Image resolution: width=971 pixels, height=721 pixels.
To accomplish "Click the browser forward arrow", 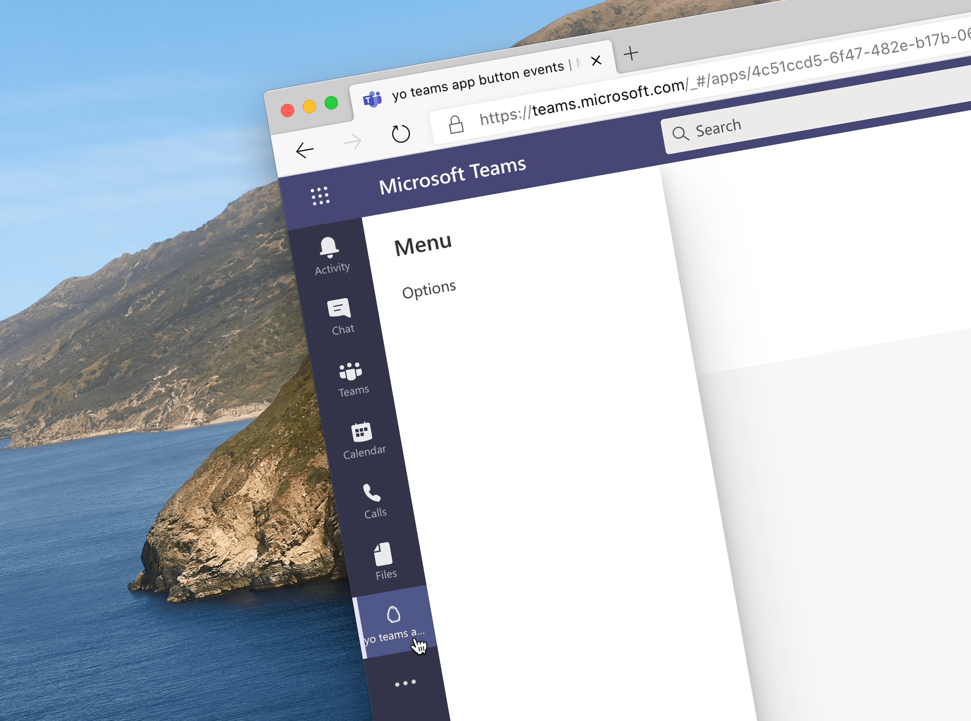I will tap(353, 142).
